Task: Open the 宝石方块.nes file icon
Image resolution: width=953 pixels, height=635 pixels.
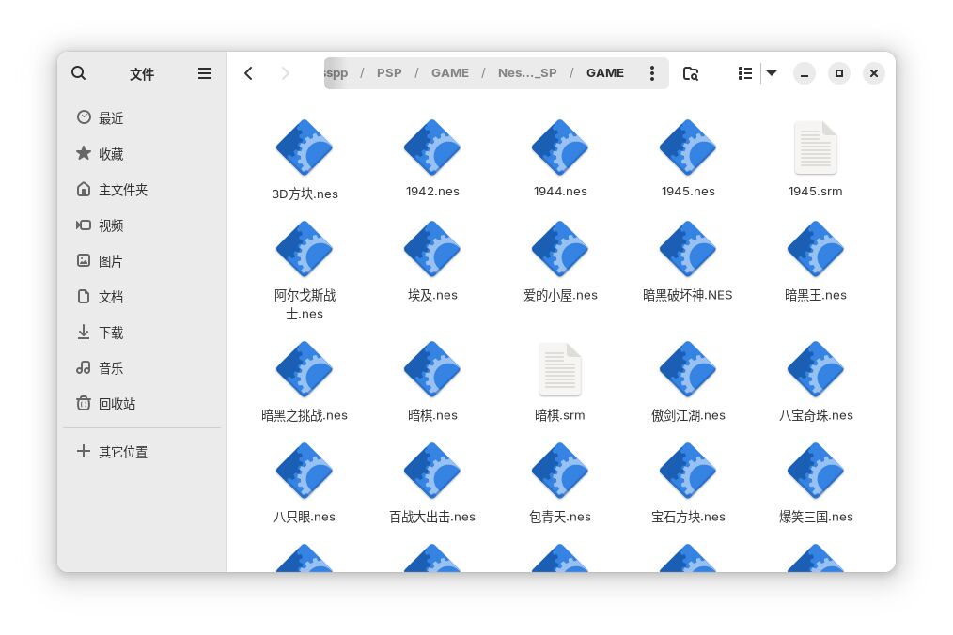Action: (x=688, y=471)
